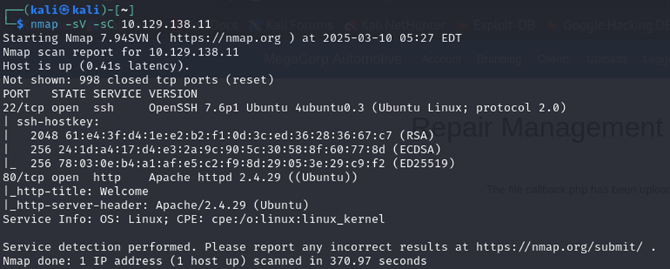Click the Kali NetHunter bookmark icon
The width and height of the screenshot is (670, 269).
point(351,25)
